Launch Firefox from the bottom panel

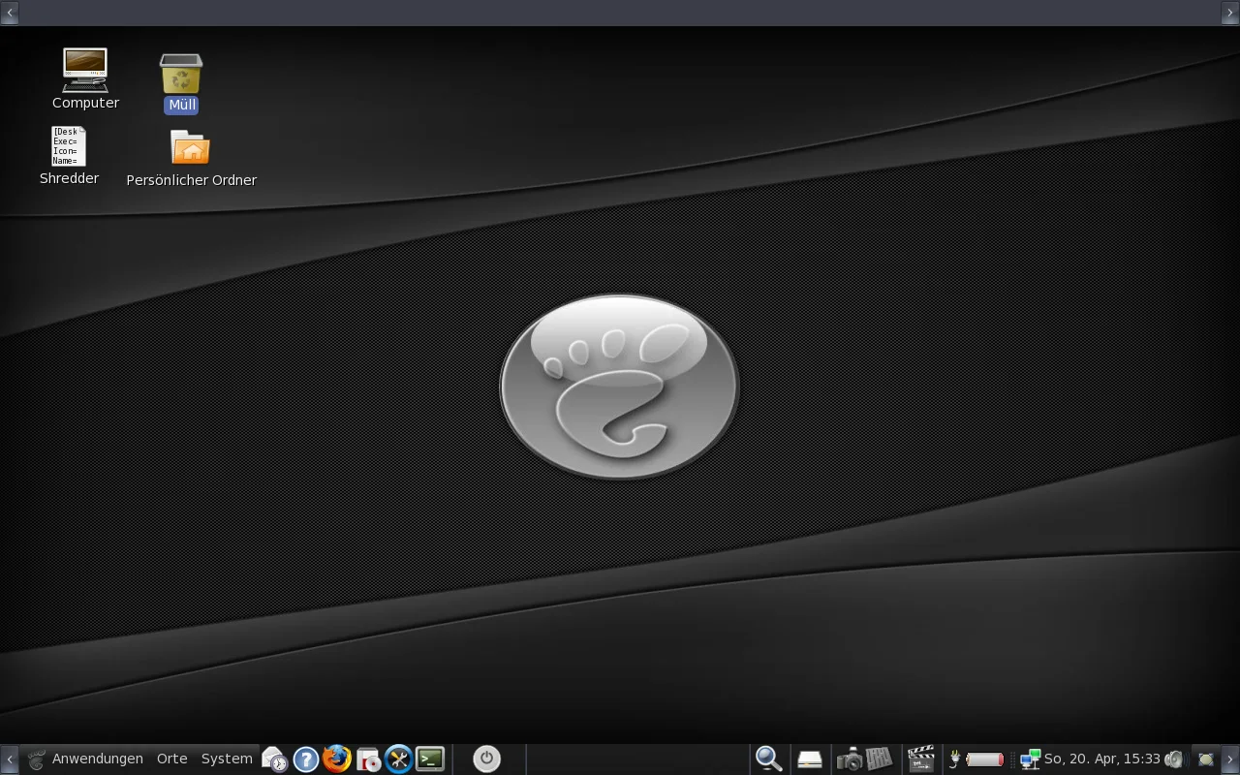(x=337, y=759)
